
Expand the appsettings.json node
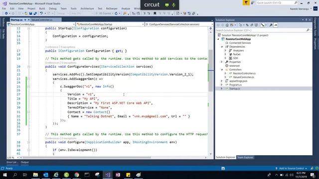click(222, 81)
